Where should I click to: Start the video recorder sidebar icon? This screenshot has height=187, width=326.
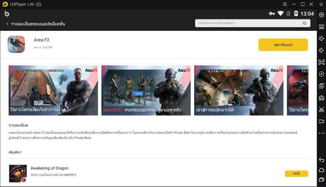pyautogui.click(x=322, y=121)
